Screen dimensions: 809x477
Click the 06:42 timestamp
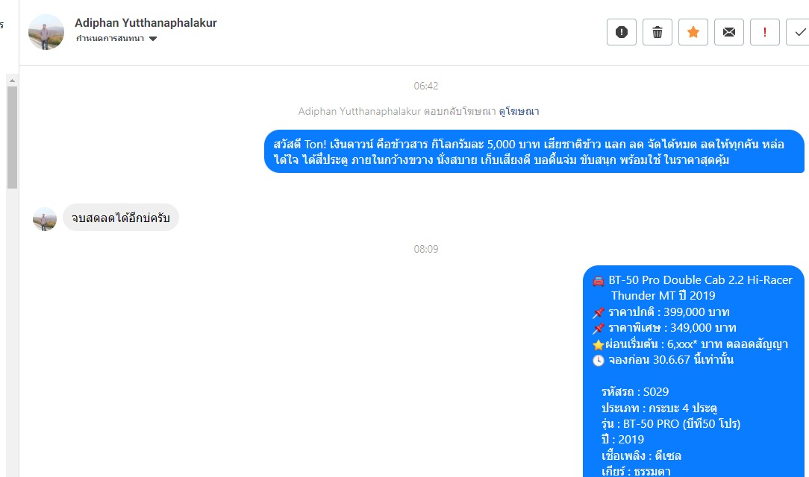pyautogui.click(x=425, y=86)
